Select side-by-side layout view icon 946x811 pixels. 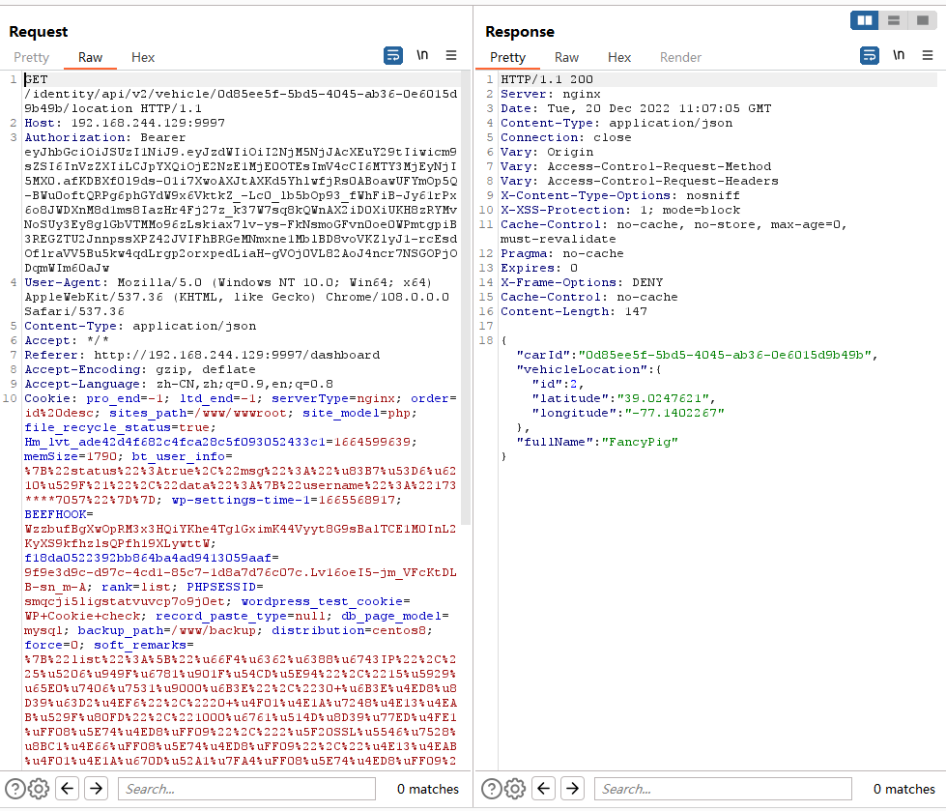click(x=865, y=20)
